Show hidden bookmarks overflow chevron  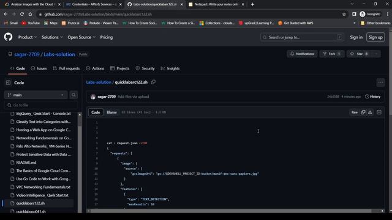click(354, 23)
